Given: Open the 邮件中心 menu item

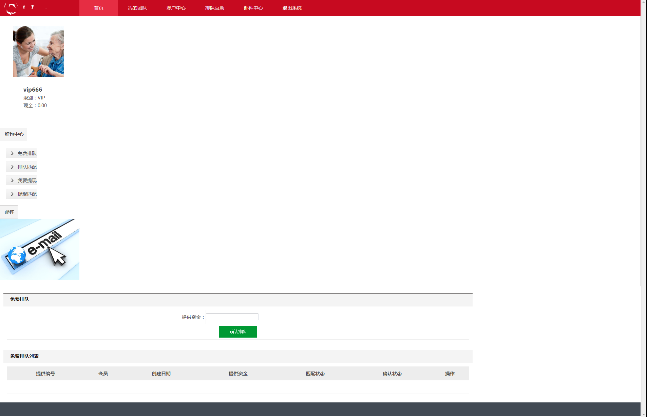Looking at the screenshot, I should [x=253, y=8].
